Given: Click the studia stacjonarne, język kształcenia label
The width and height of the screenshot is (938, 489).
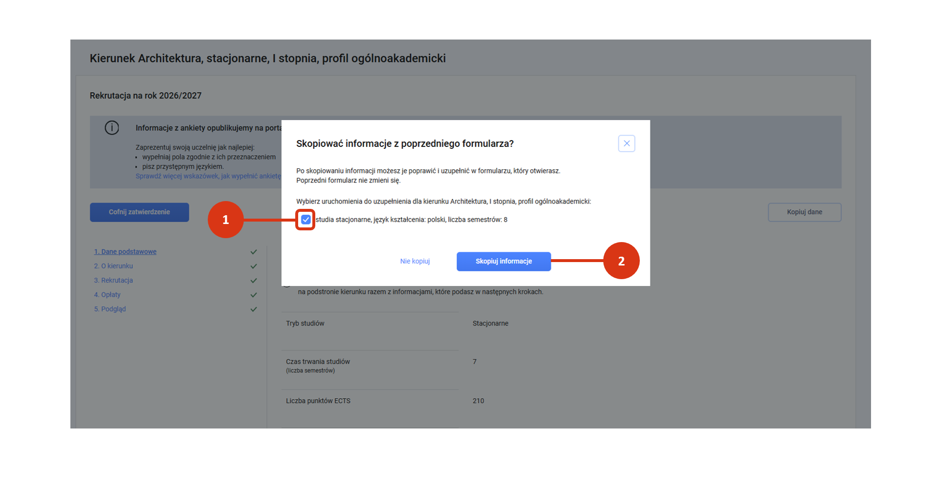Looking at the screenshot, I should [411, 220].
